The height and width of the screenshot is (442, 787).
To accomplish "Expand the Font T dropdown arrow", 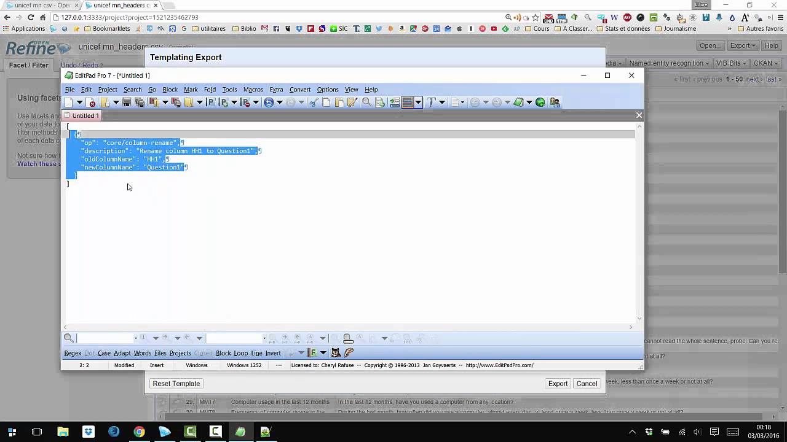I will point(442,103).
